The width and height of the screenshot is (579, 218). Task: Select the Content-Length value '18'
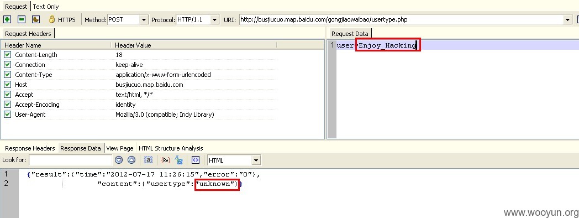(119, 55)
